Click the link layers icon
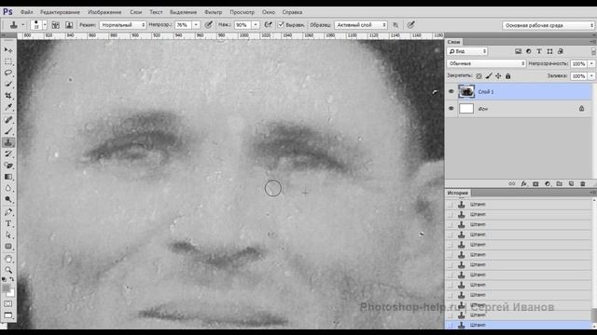597x335 pixels. click(x=512, y=184)
